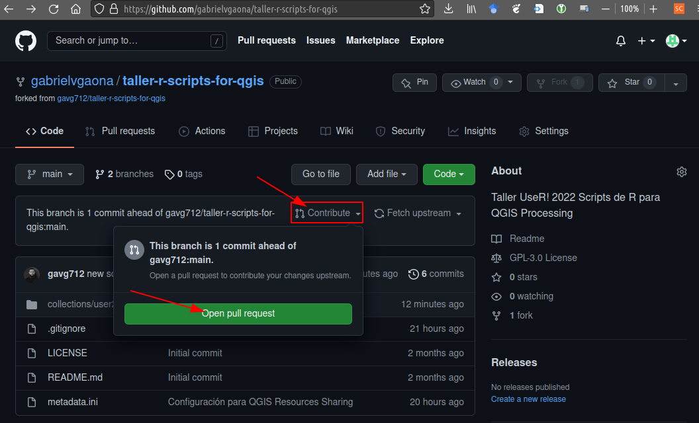Open Marketplace from the top navigation
The image size is (699, 423).
[x=372, y=40]
